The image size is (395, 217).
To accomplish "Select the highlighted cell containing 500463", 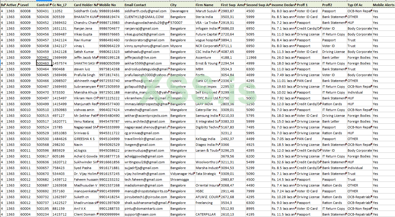I will pyautogui.click(x=44, y=63).
